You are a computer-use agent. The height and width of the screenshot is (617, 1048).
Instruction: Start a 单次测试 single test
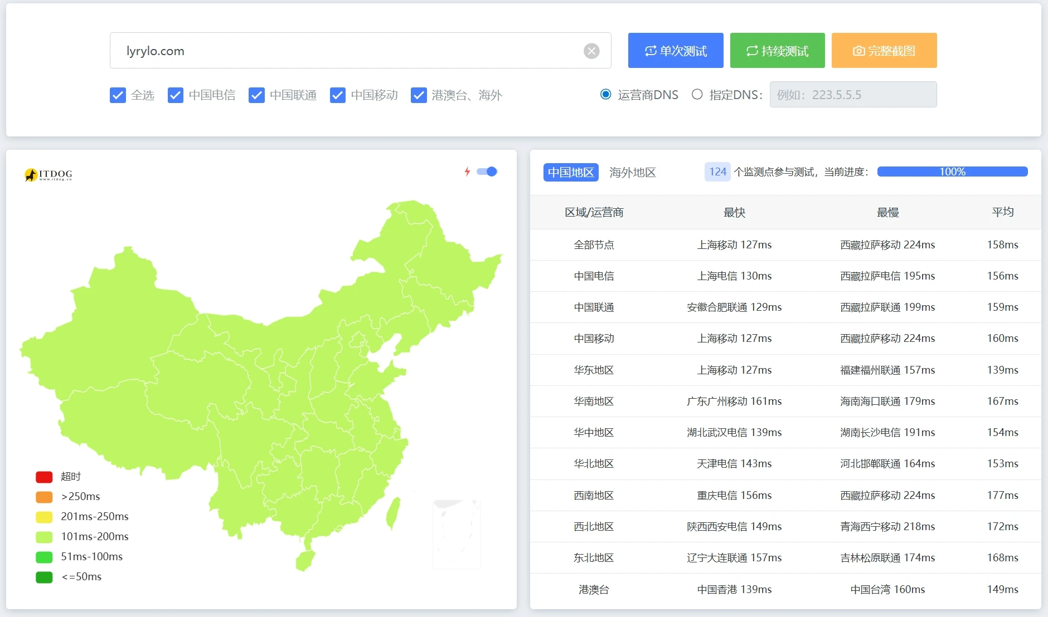676,51
